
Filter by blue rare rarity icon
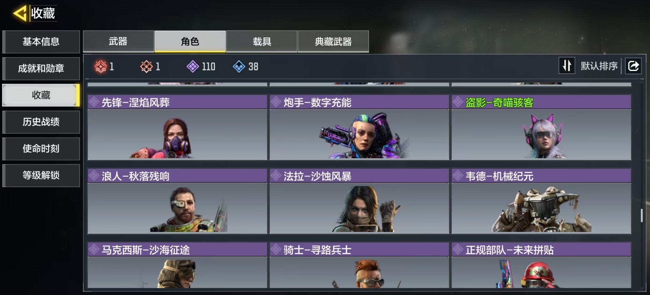tap(239, 67)
